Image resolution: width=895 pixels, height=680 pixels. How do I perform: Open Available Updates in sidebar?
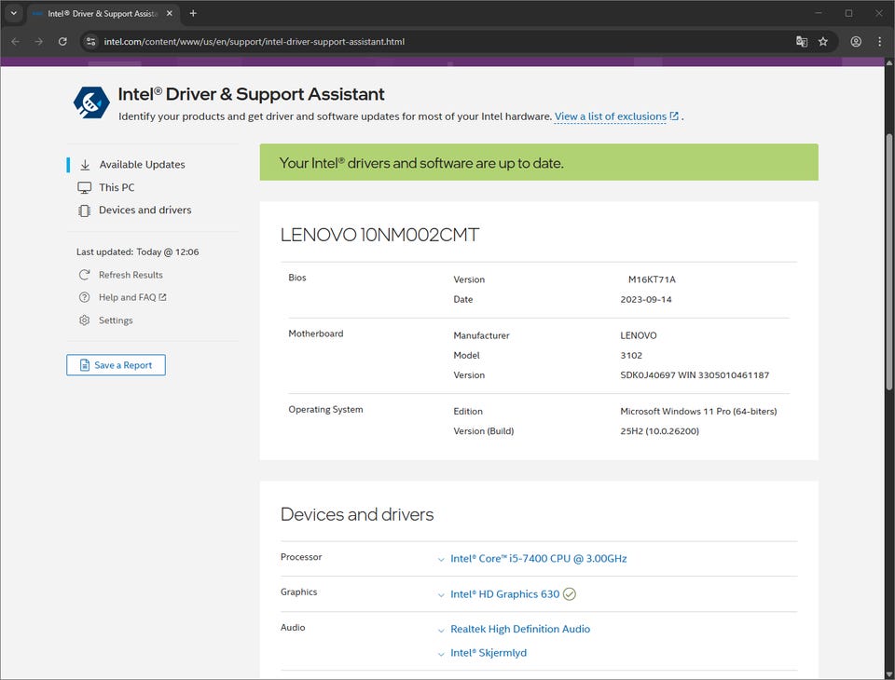pyautogui.click(x=142, y=165)
